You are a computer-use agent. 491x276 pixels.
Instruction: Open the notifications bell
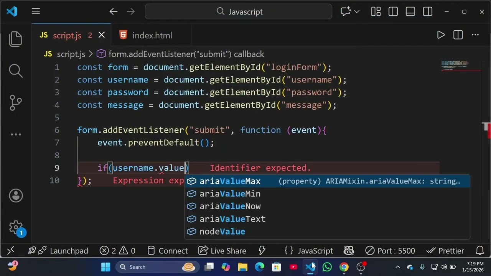480,251
